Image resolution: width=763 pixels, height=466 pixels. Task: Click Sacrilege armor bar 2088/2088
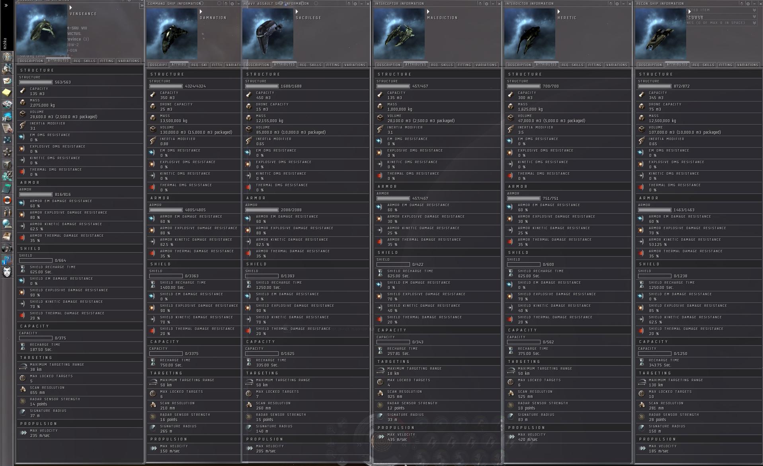262,210
